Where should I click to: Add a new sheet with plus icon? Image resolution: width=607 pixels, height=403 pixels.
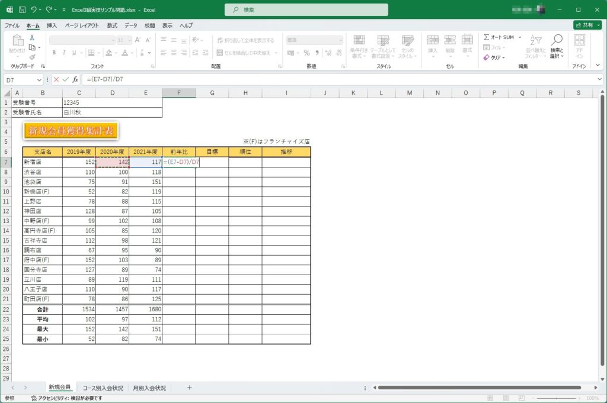coord(190,388)
